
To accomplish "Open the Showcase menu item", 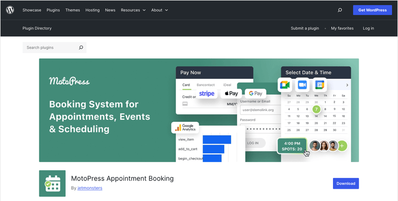I will point(32,10).
